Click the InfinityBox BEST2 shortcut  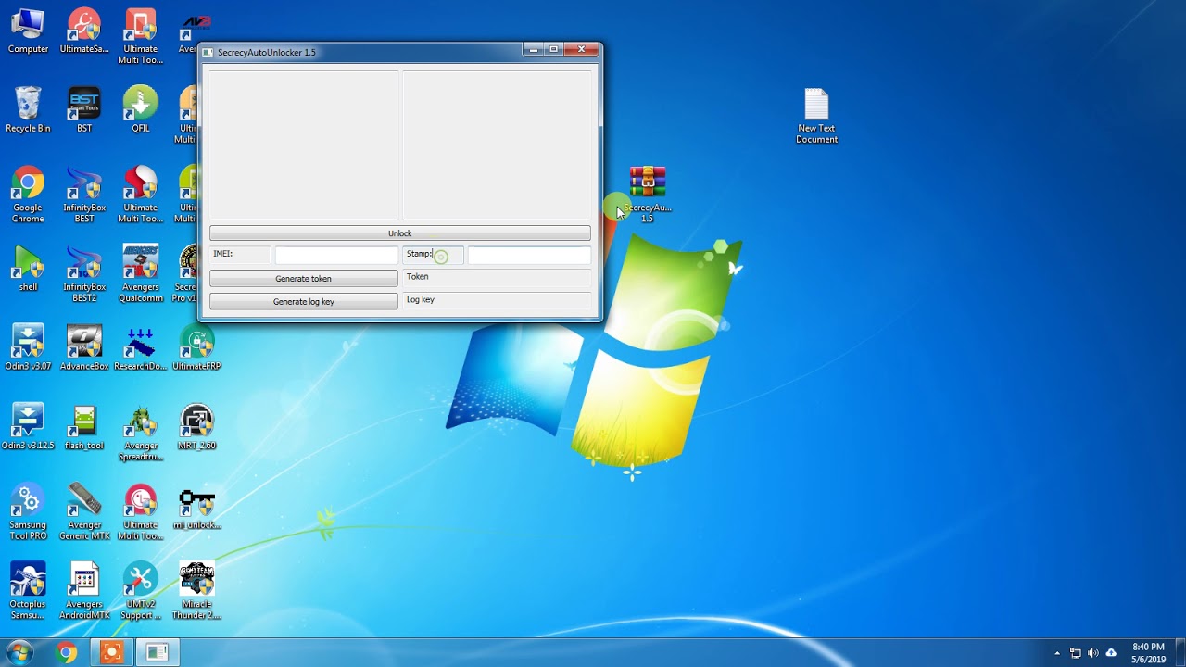pos(84,275)
